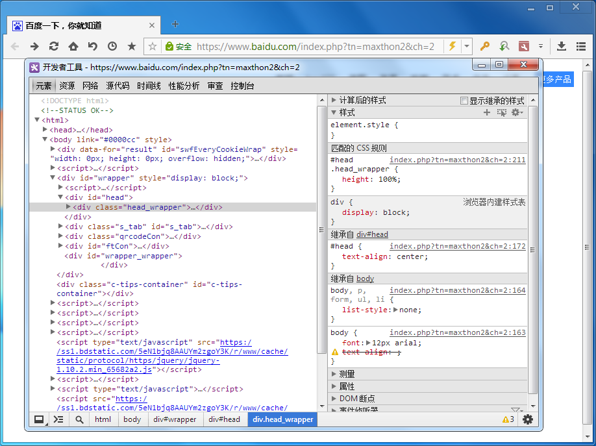Bookmark this page with the outline star
This screenshot has width=596, height=446.
[x=153, y=46]
